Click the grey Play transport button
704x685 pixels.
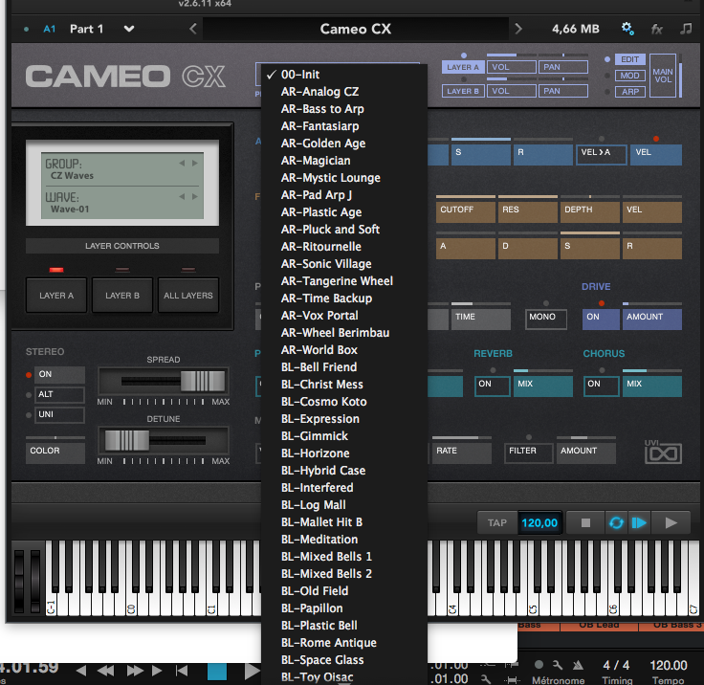coord(671,523)
